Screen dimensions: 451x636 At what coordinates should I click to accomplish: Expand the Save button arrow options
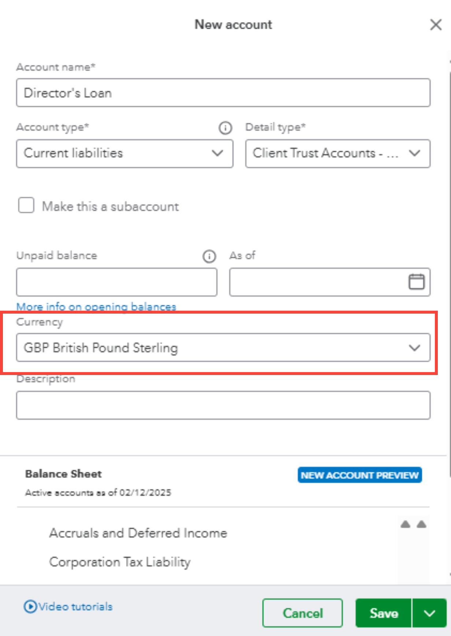(x=429, y=613)
